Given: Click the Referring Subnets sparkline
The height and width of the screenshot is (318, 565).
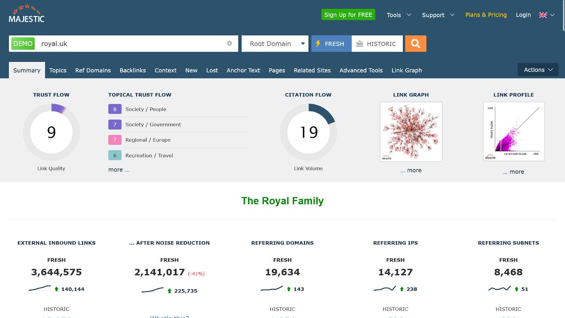Looking at the screenshot, I should [x=500, y=288].
